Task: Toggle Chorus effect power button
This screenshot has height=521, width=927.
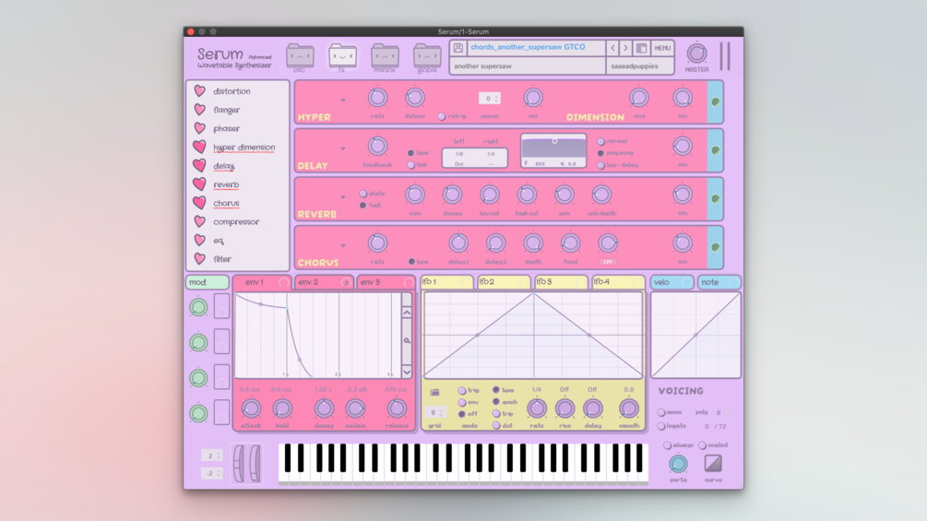Action: (x=716, y=247)
